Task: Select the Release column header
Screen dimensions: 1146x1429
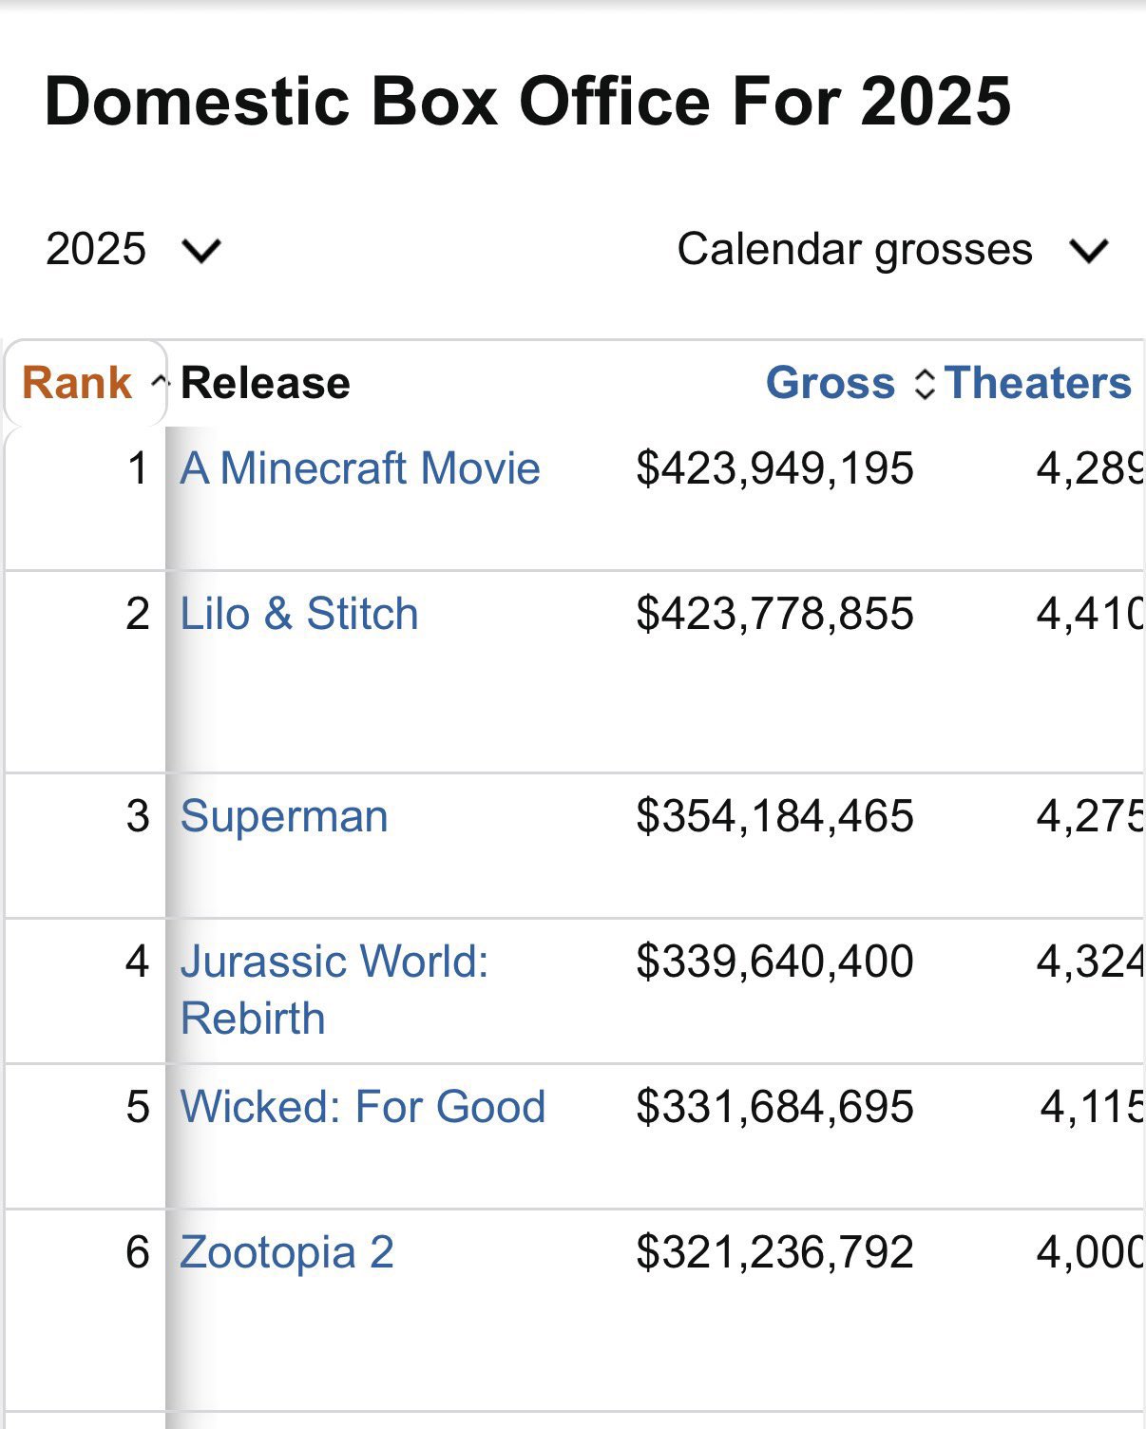Action: point(265,383)
